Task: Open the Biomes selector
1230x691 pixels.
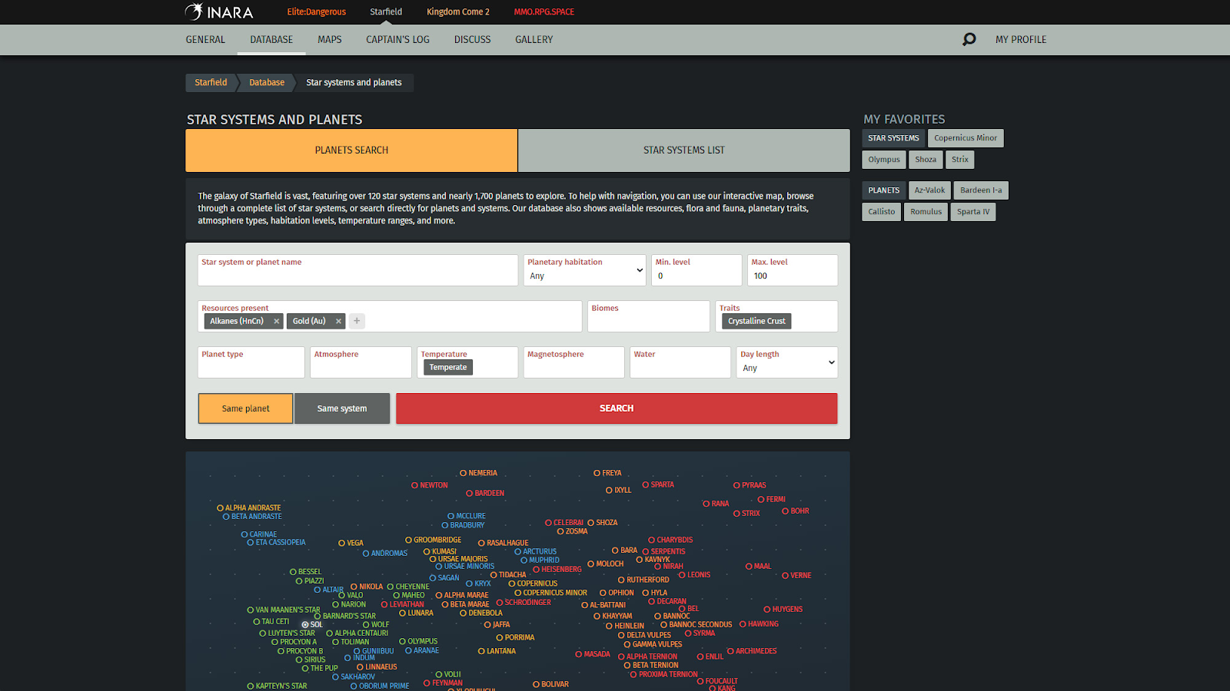Action: (x=649, y=316)
